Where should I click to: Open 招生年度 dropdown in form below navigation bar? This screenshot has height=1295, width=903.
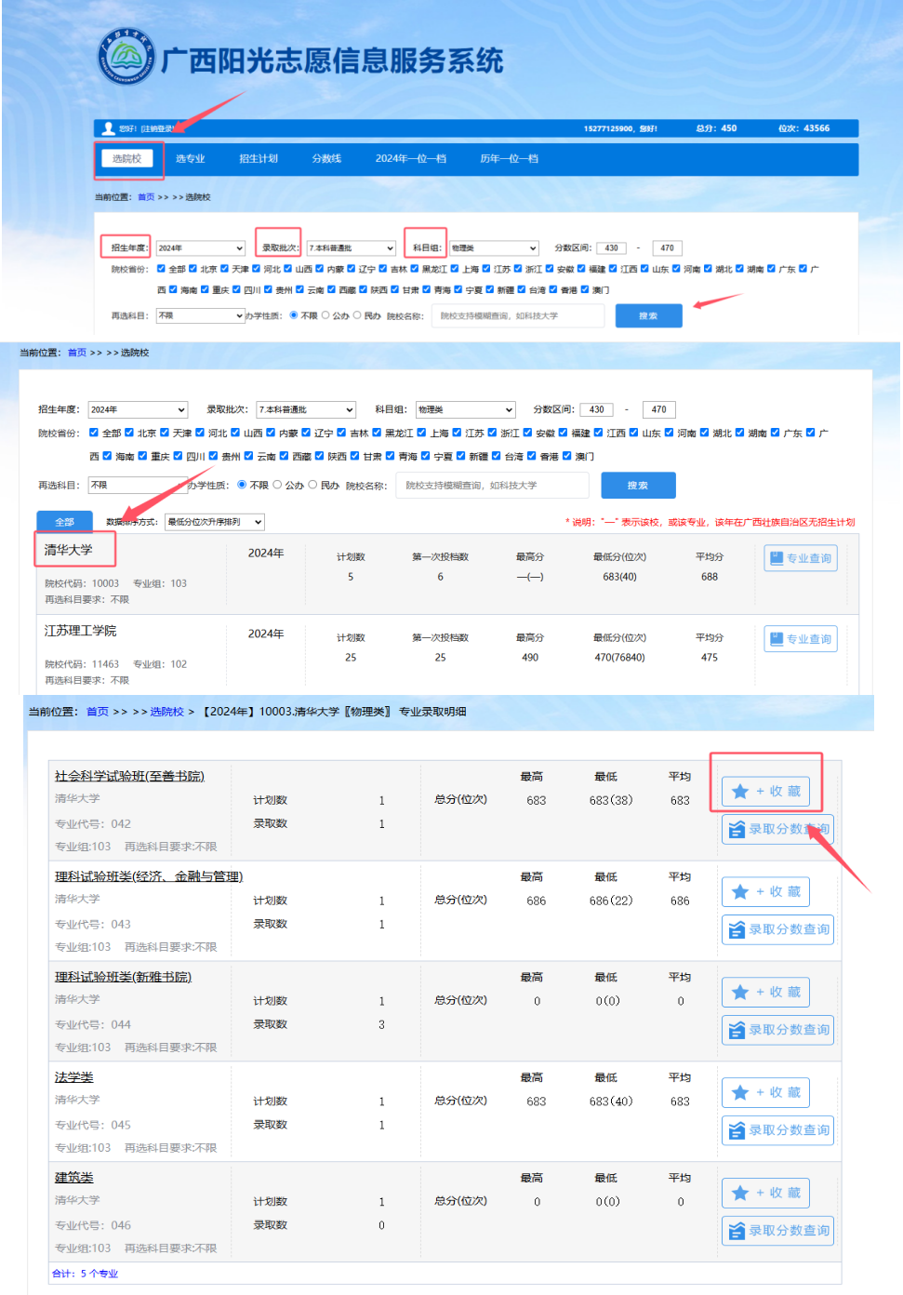pyautogui.click(x=200, y=248)
